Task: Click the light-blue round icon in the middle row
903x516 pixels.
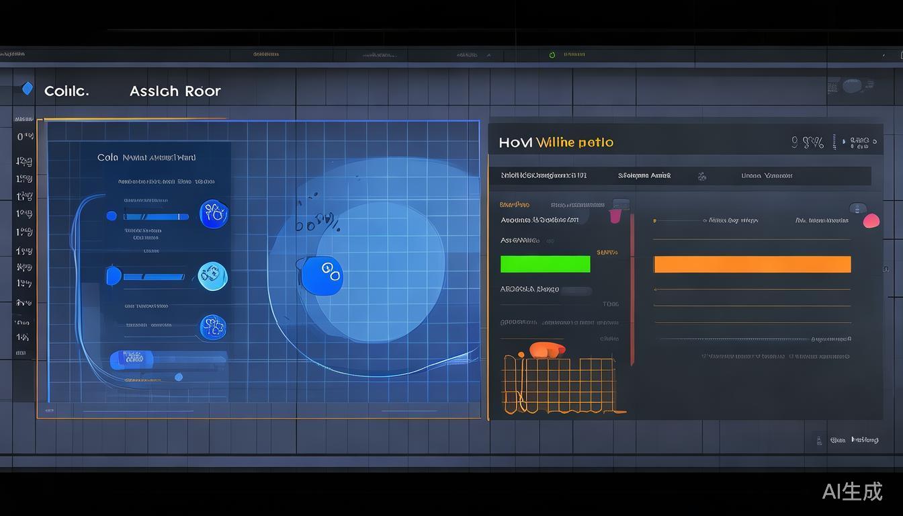Action: tap(213, 276)
